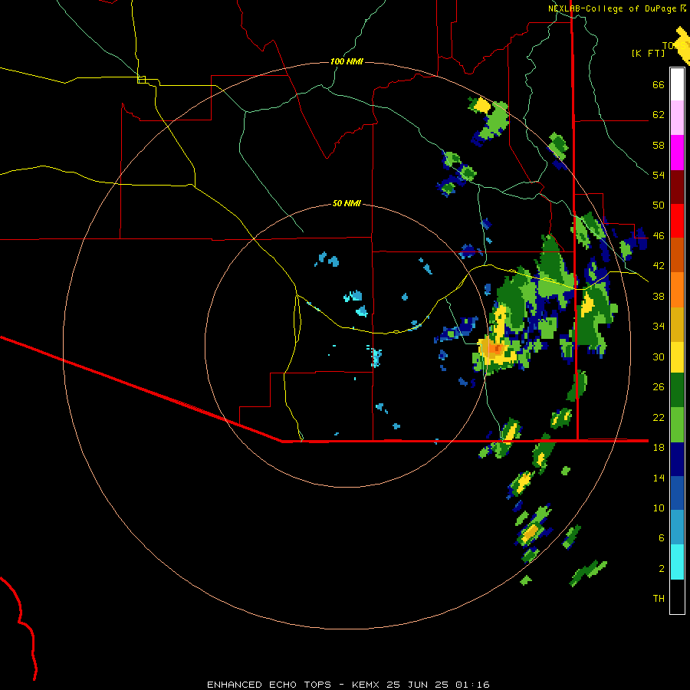Screen dimensions: 690x690
Task: Click the 18 label on the legend scale
Action: point(659,448)
